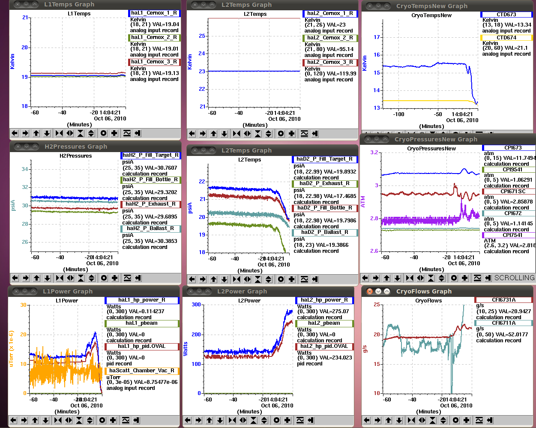Click the scroll-to-end arrow in CryoFlows Graph
The height and width of the screenshot is (428, 536).
pos(490,420)
